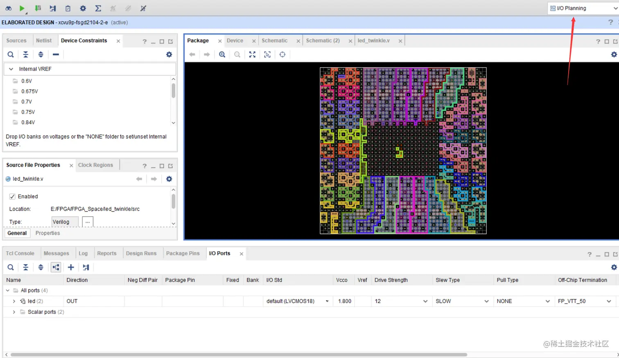Select the 0.675V VREF folder

(29, 91)
